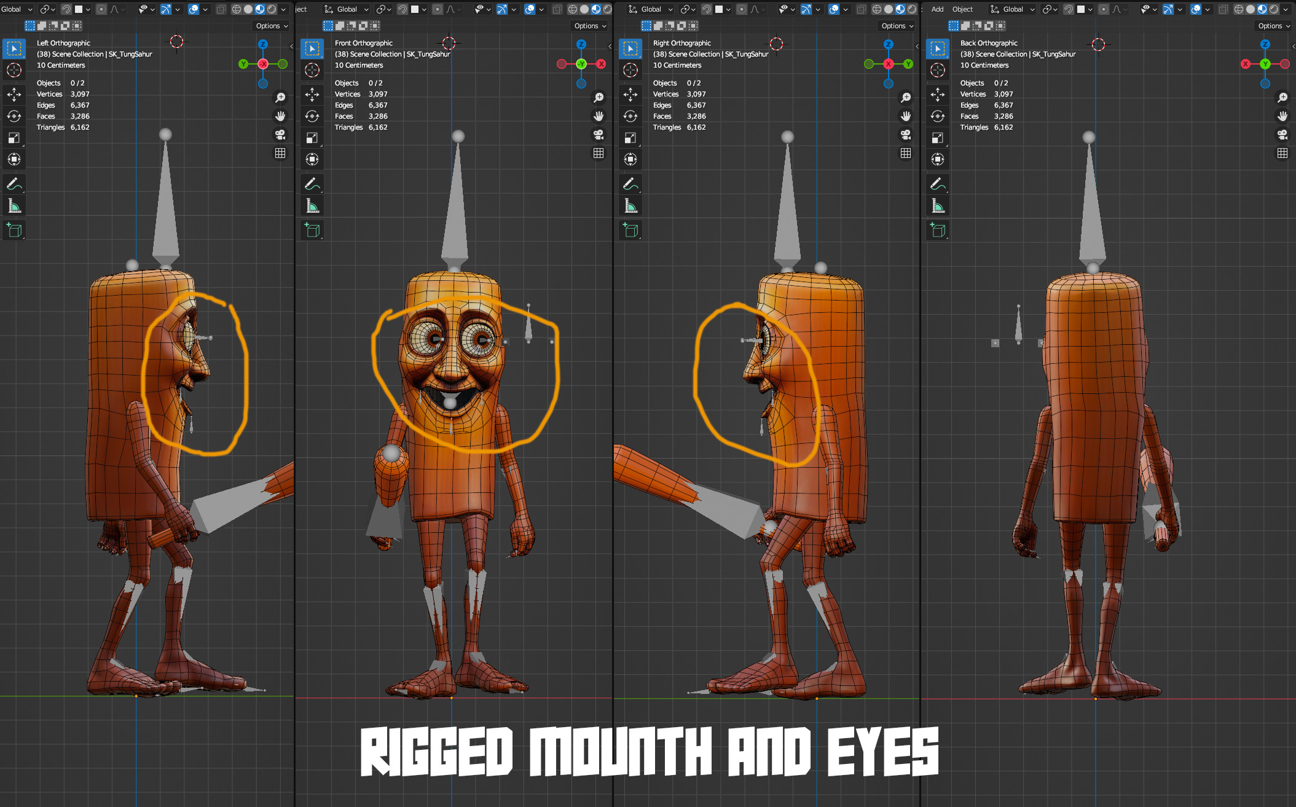Switch perspective/orthographic grid icon in Back Orthographic viewport
The height and width of the screenshot is (807, 1296).
point(1282,153)
